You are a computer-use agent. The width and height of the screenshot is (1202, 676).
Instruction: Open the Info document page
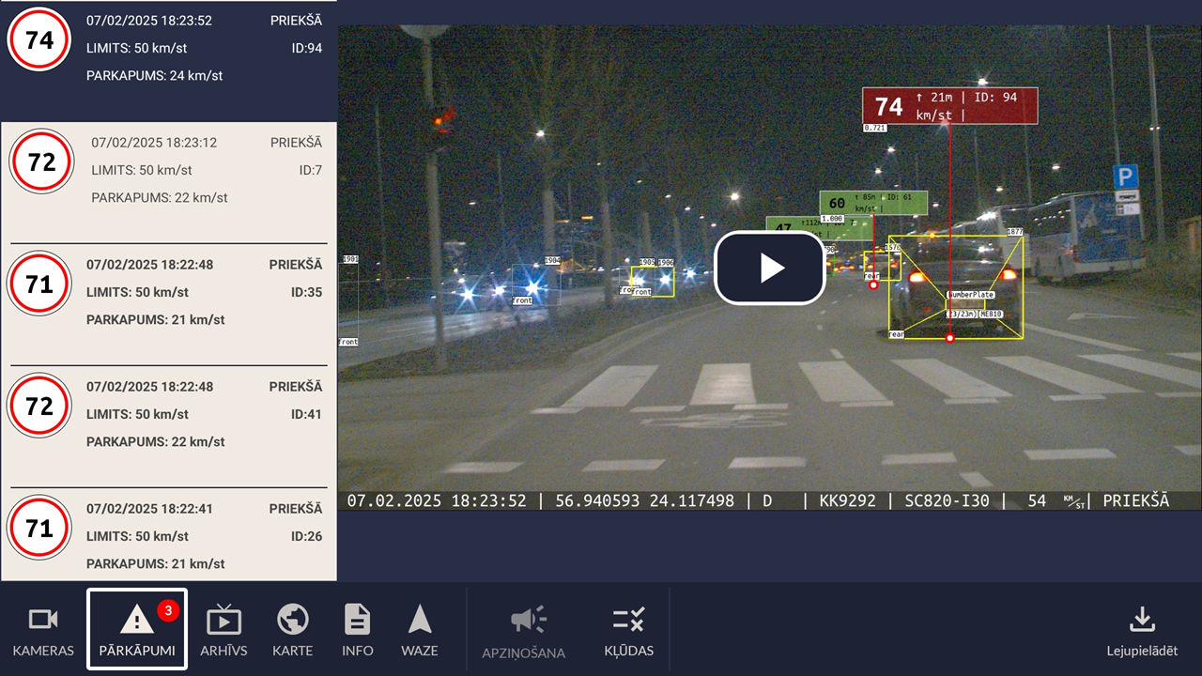point(357,630)
